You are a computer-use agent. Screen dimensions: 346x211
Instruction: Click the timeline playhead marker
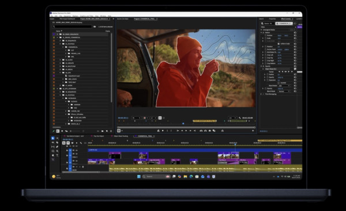[x=235, y=144]
